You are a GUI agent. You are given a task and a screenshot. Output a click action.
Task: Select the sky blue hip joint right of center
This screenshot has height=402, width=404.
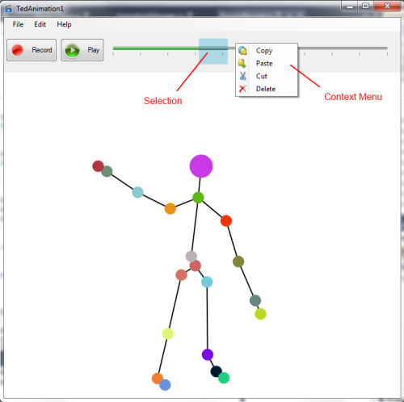point(207,282)
